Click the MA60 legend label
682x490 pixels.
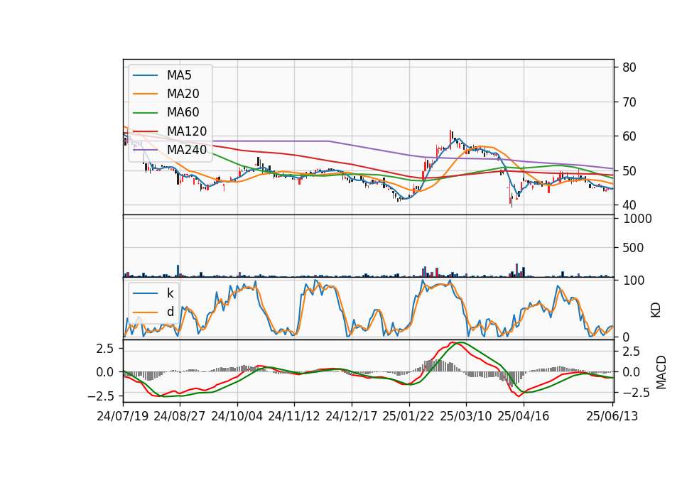[x=183, y=113]
